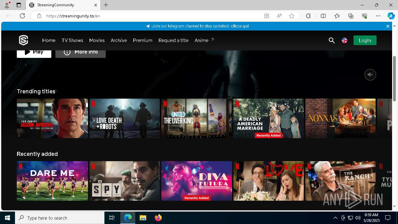Open Browser essentials heart icon
This screenshot has width=398, height=224.
pyautogui.click(x=364, y=16)
